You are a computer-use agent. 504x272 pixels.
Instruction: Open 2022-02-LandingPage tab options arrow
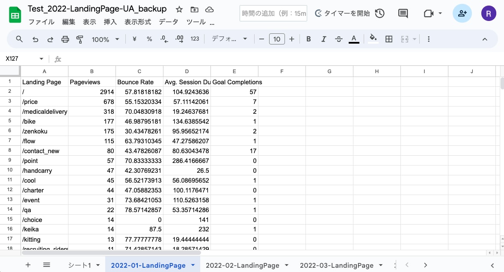pos(286,265)
